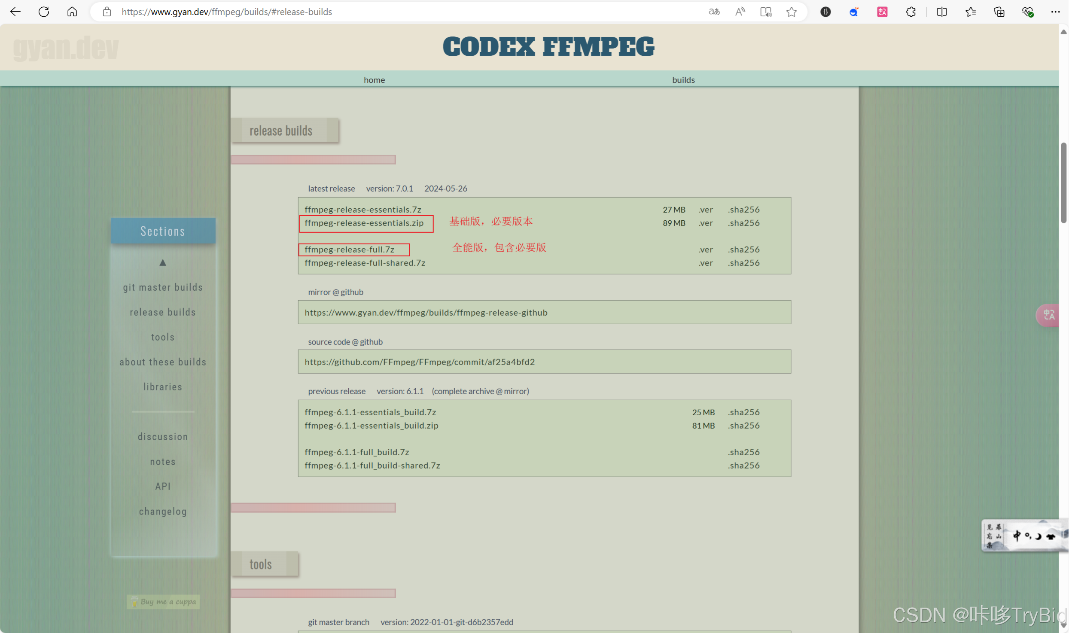Image resolution: width=1069 pixels, height=633 pixels.
Task: Click the floating pink translate button
Action: click(x=1048, y=315)
